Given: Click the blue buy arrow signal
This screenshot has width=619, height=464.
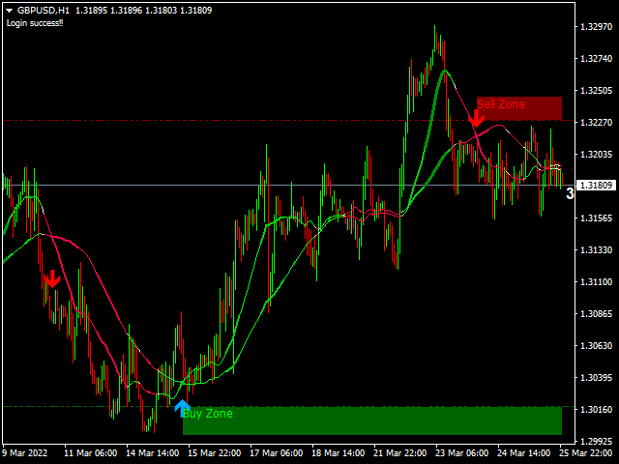Looking at the screenshot, I should pyautogui.click(x=182, y=406).
